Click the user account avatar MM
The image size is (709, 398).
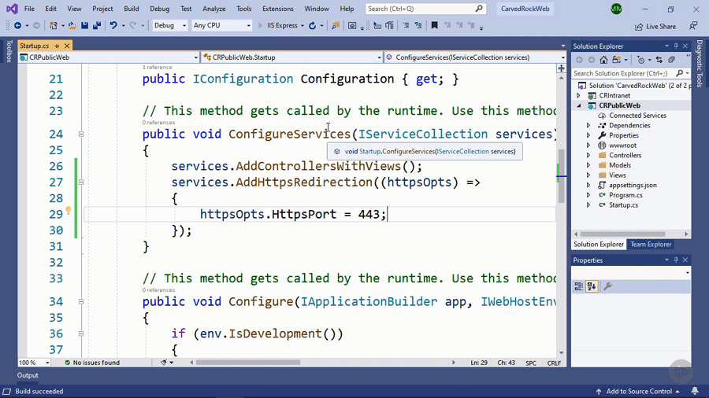tap(616, 9)
